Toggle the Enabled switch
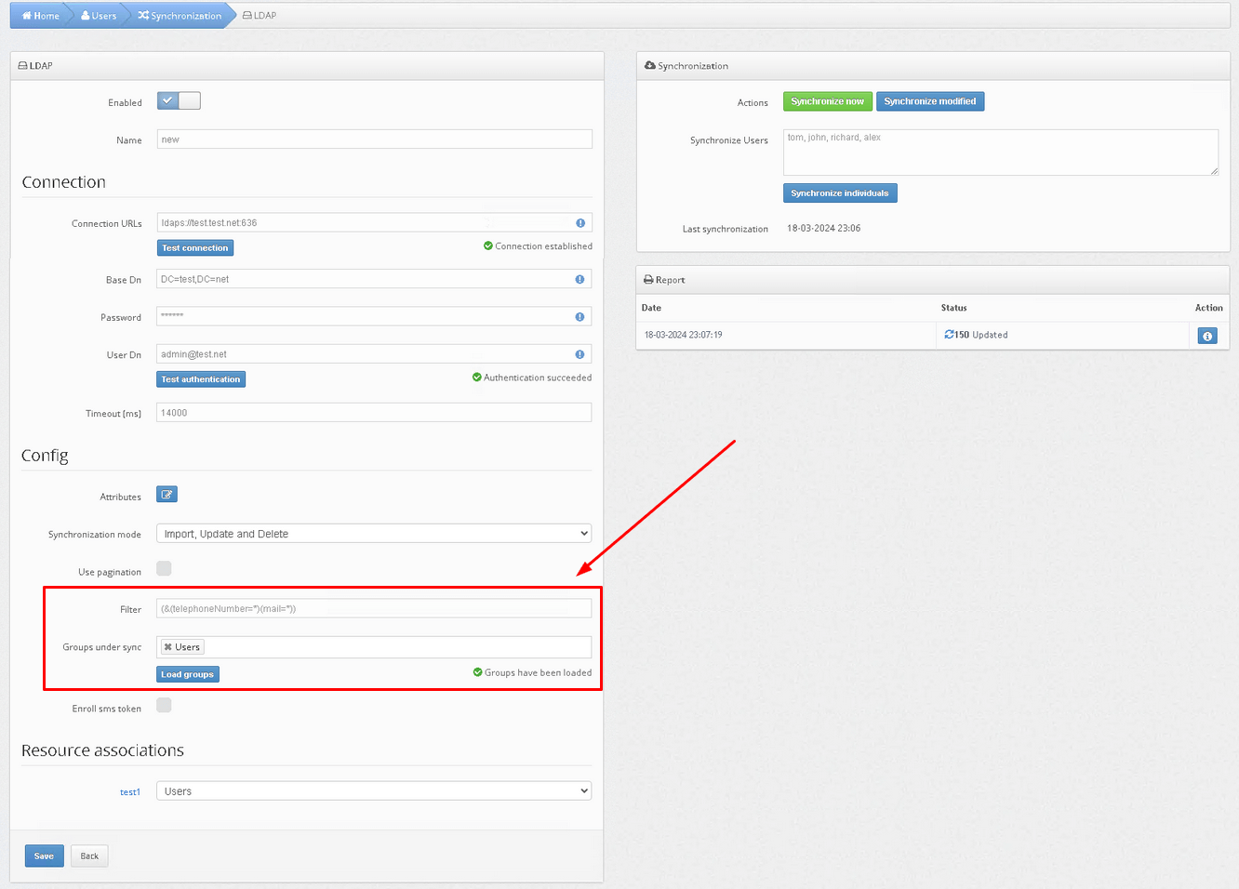This screenshot has height=889, width=1239. tap(179, 100)
